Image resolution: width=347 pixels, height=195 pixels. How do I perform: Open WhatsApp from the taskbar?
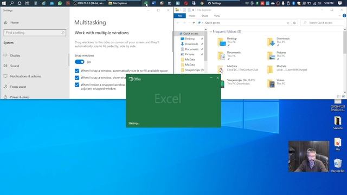click(60, 3)
